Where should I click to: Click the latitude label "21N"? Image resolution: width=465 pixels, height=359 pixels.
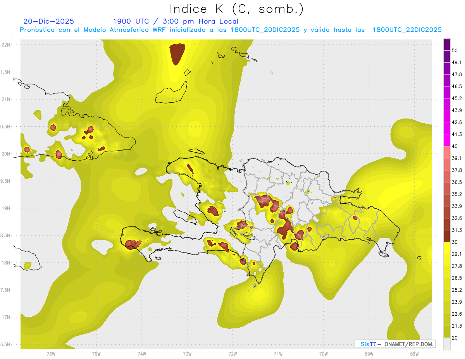(x=6, y=99)
